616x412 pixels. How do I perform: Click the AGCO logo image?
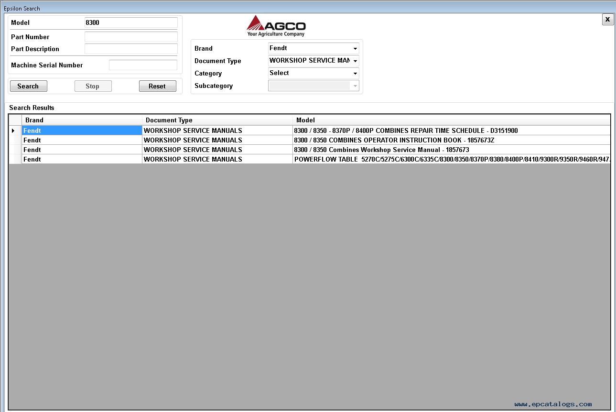(x=276, y=26)
